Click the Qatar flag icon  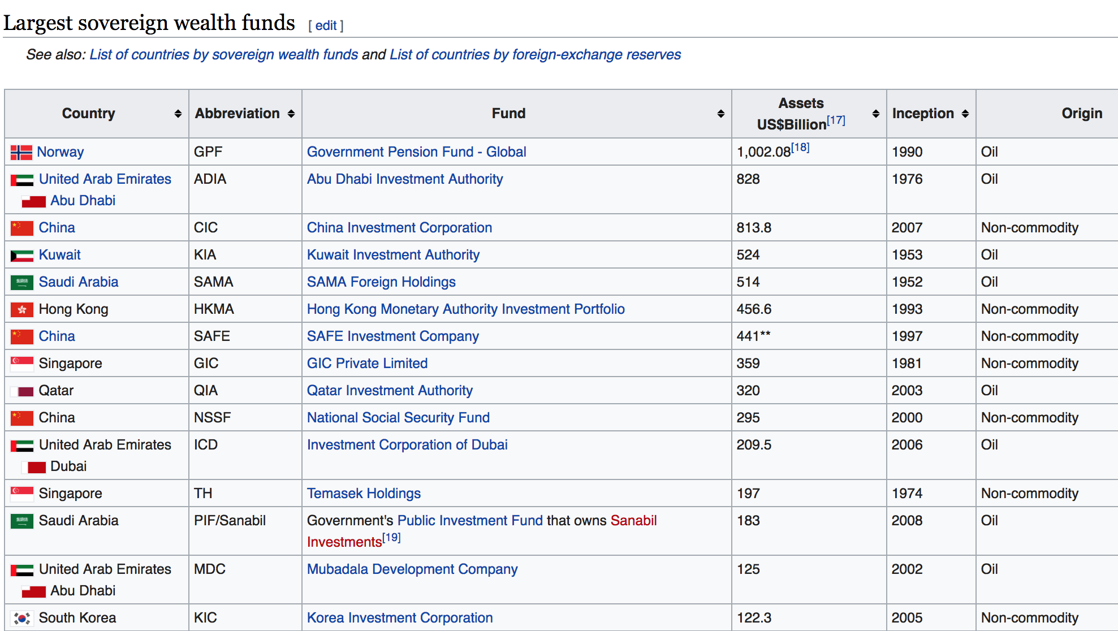coord(21,390)
